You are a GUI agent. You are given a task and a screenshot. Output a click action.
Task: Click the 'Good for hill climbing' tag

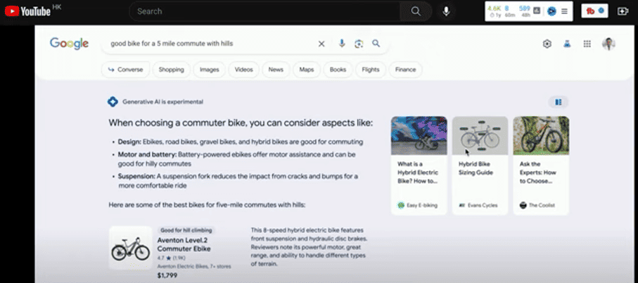click(186, 230)
